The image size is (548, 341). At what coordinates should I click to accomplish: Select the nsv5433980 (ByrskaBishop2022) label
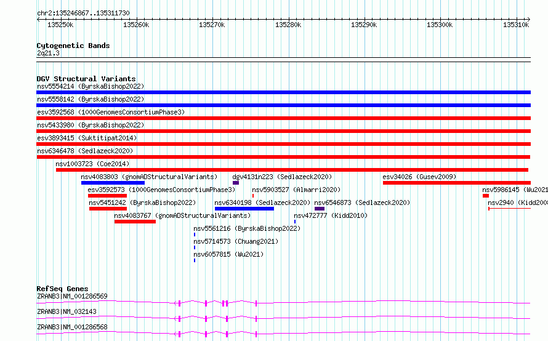point(91,125)
